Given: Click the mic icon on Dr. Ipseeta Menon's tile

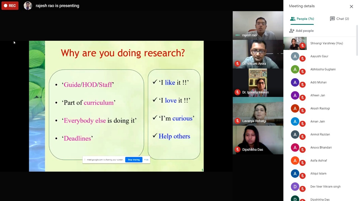Looking at the screenshot, I should 237,92.
